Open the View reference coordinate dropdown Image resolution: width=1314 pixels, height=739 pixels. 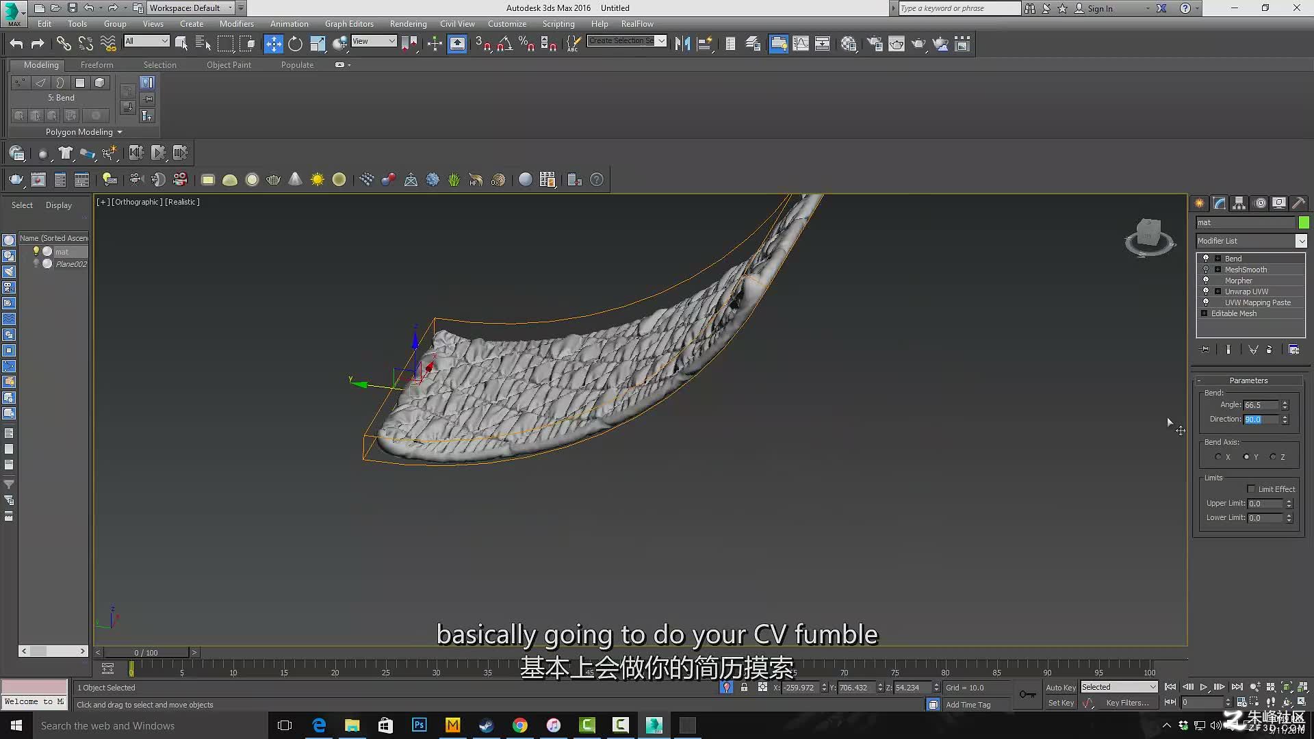click(x=374, y=41)
